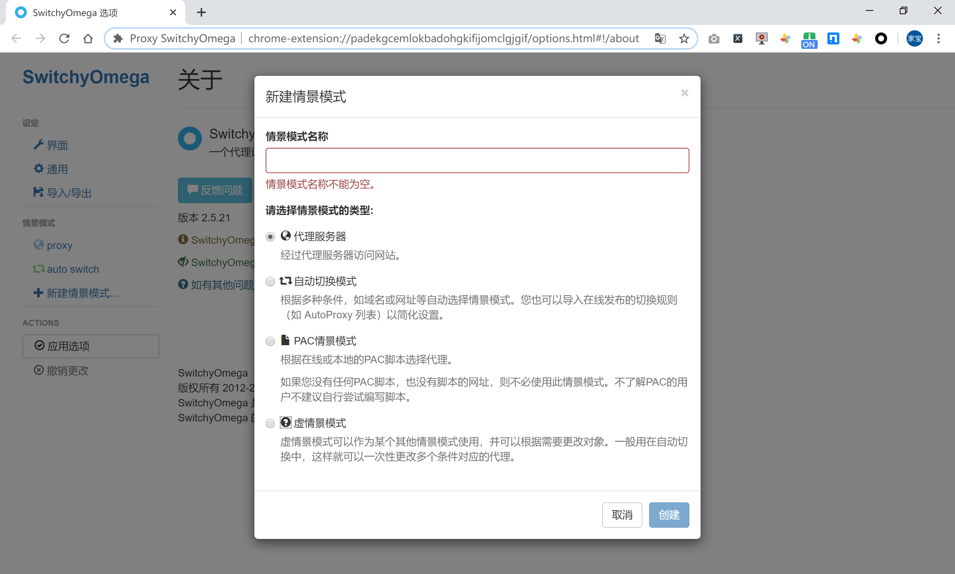Click the globe icon next to proxy
The width and height of the screenshot is (955, 574).
click(38, 244)
